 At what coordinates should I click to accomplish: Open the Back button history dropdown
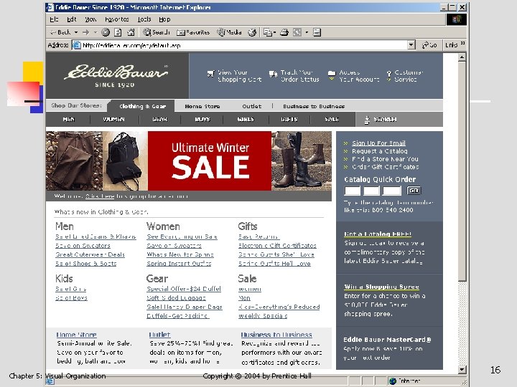76,32
